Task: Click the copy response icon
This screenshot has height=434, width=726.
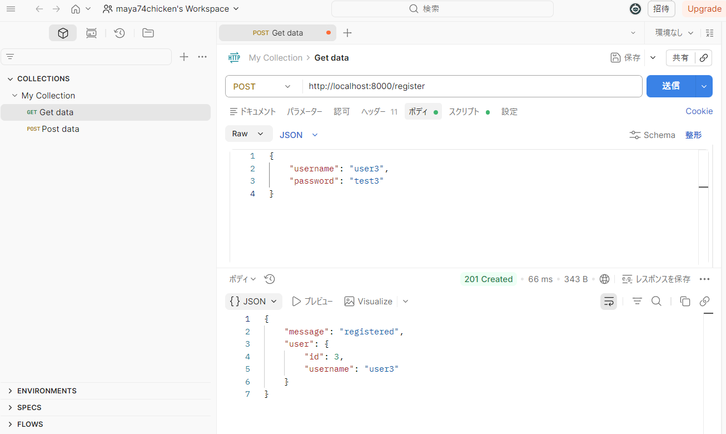Action: [x=685, y=302]
